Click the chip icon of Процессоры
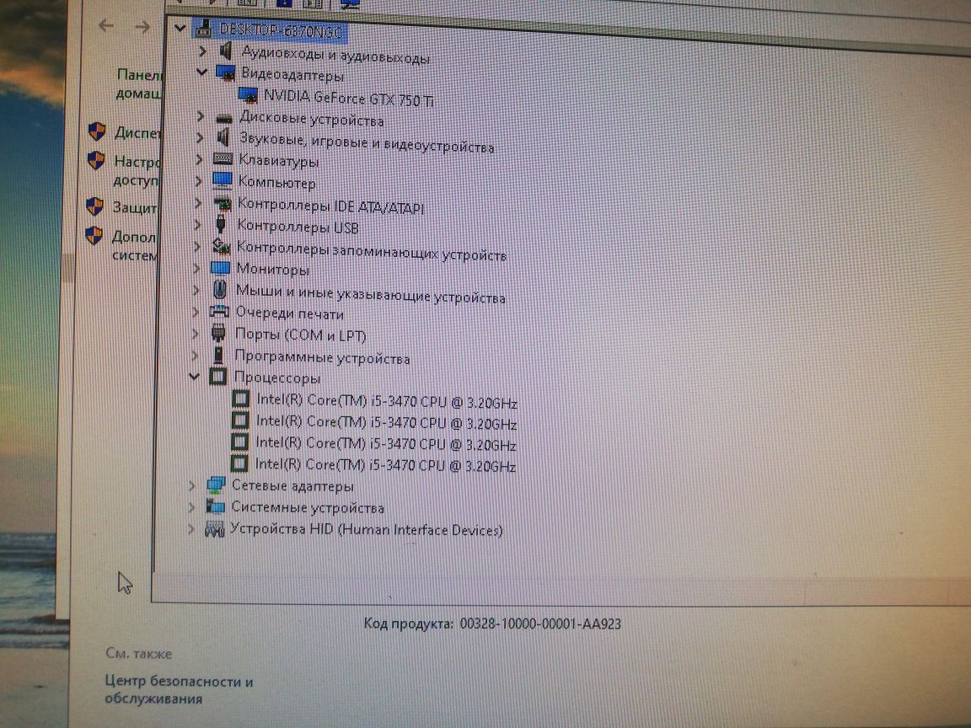Screen dimensions: 971x728 (x=217, y=377)
